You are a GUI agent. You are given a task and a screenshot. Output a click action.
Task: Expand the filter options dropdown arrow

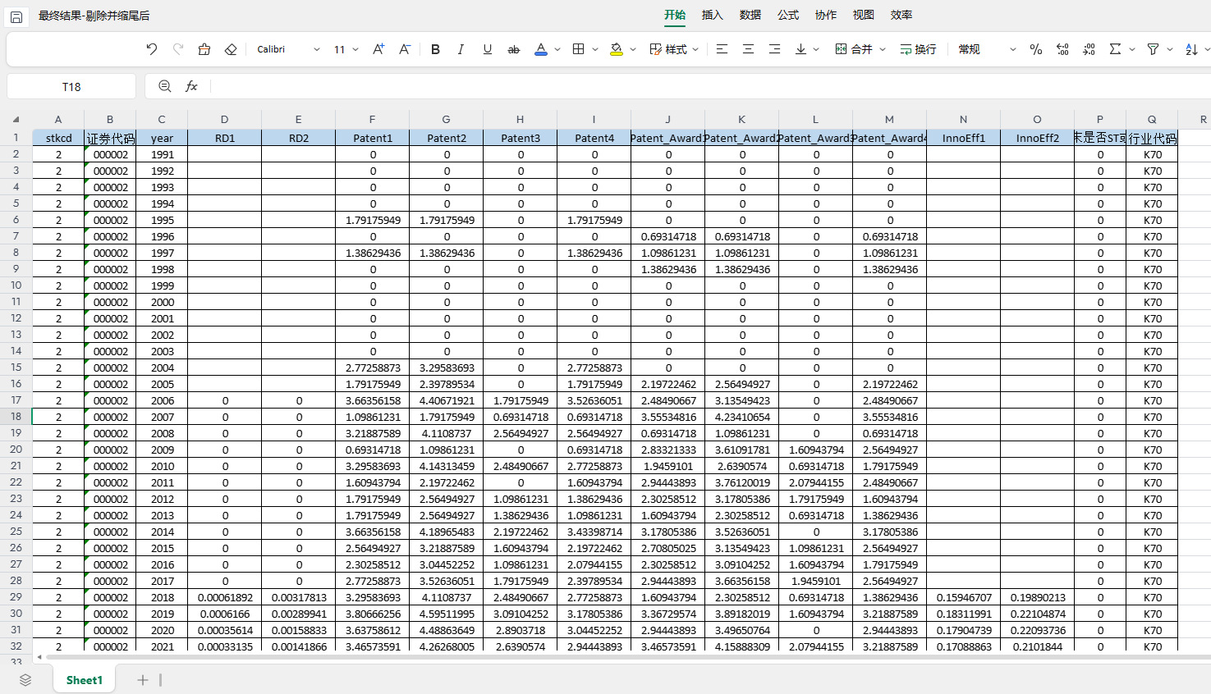1169,49
